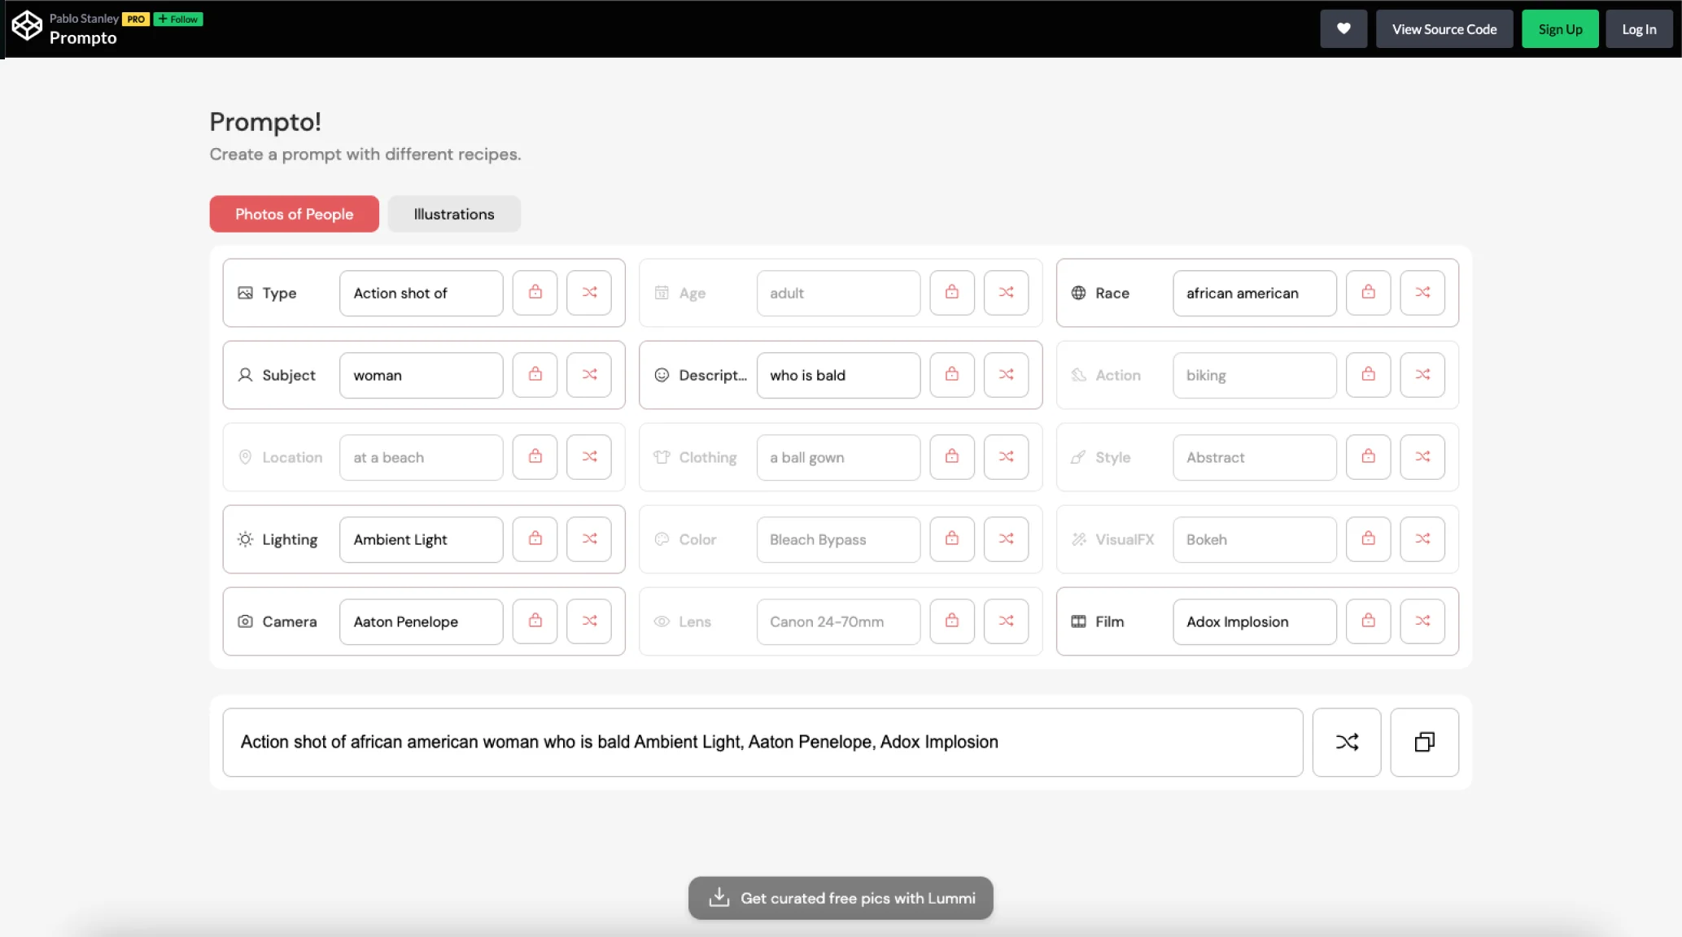Randomize the whole prompt with shuffle button
The height and width of the screenshot is (937, 1682).
[x=1347, y=742]
